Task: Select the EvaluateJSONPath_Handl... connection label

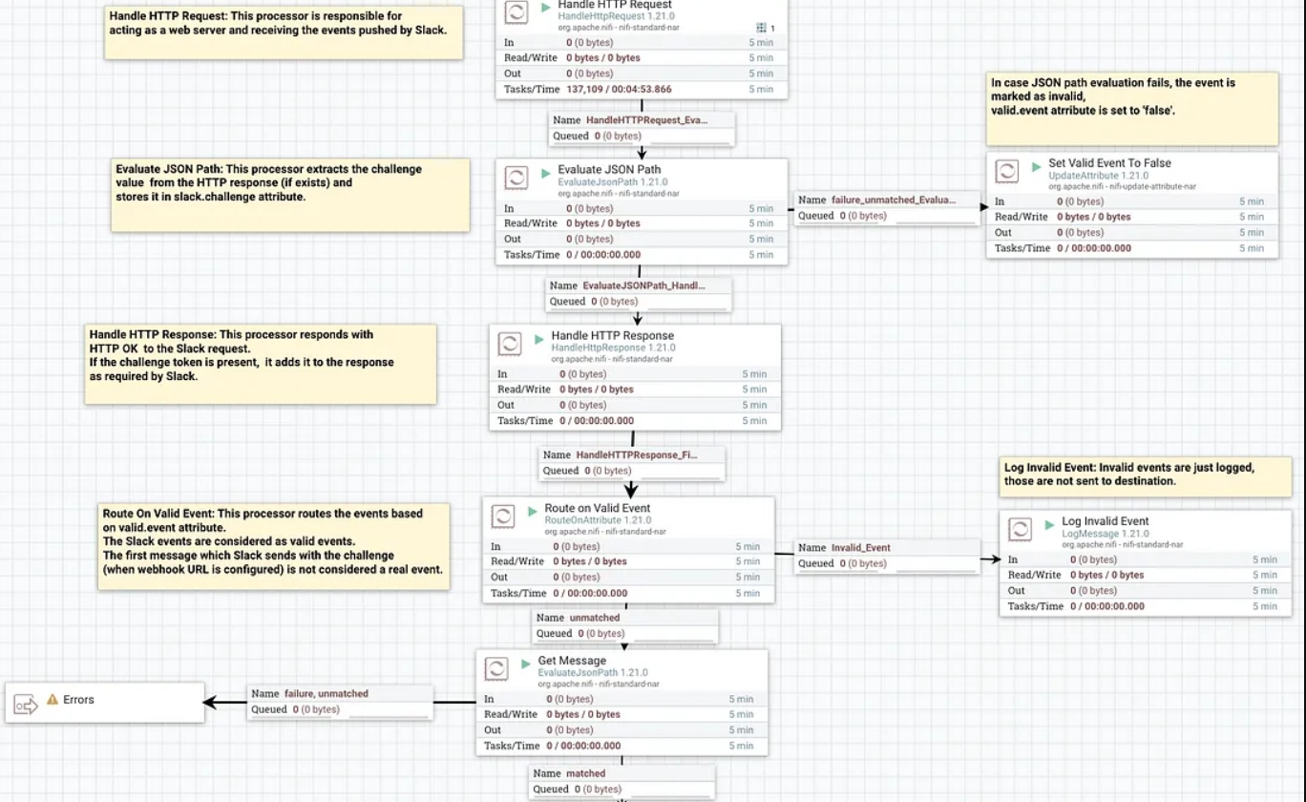Action: click(x=638, y=293)
